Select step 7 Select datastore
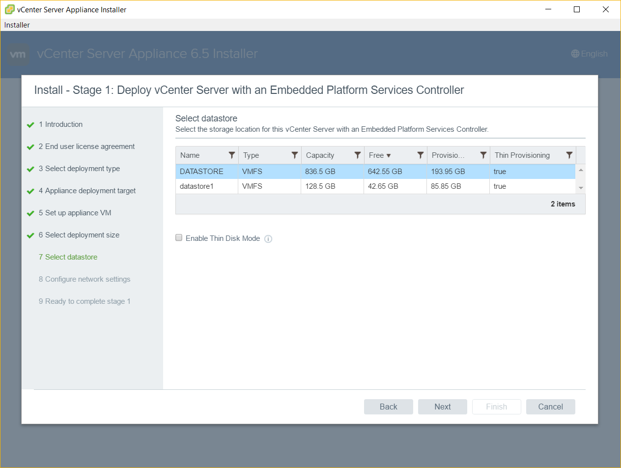 click(68, 257)
